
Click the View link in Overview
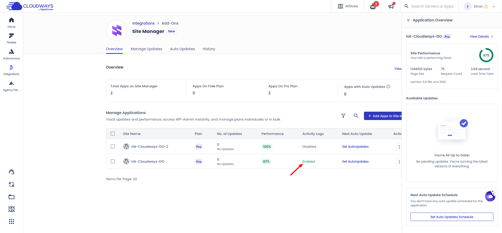coord(398,69)
